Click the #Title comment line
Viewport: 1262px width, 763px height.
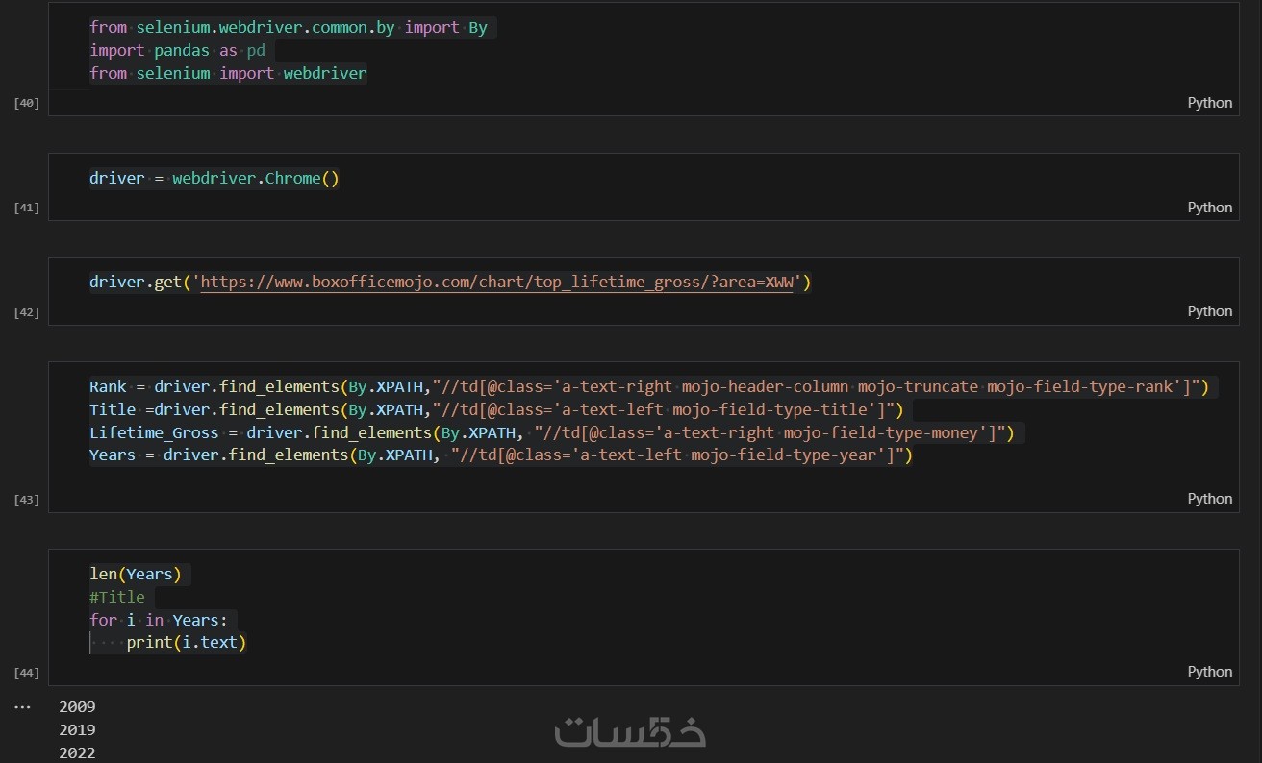coord(117,598)
